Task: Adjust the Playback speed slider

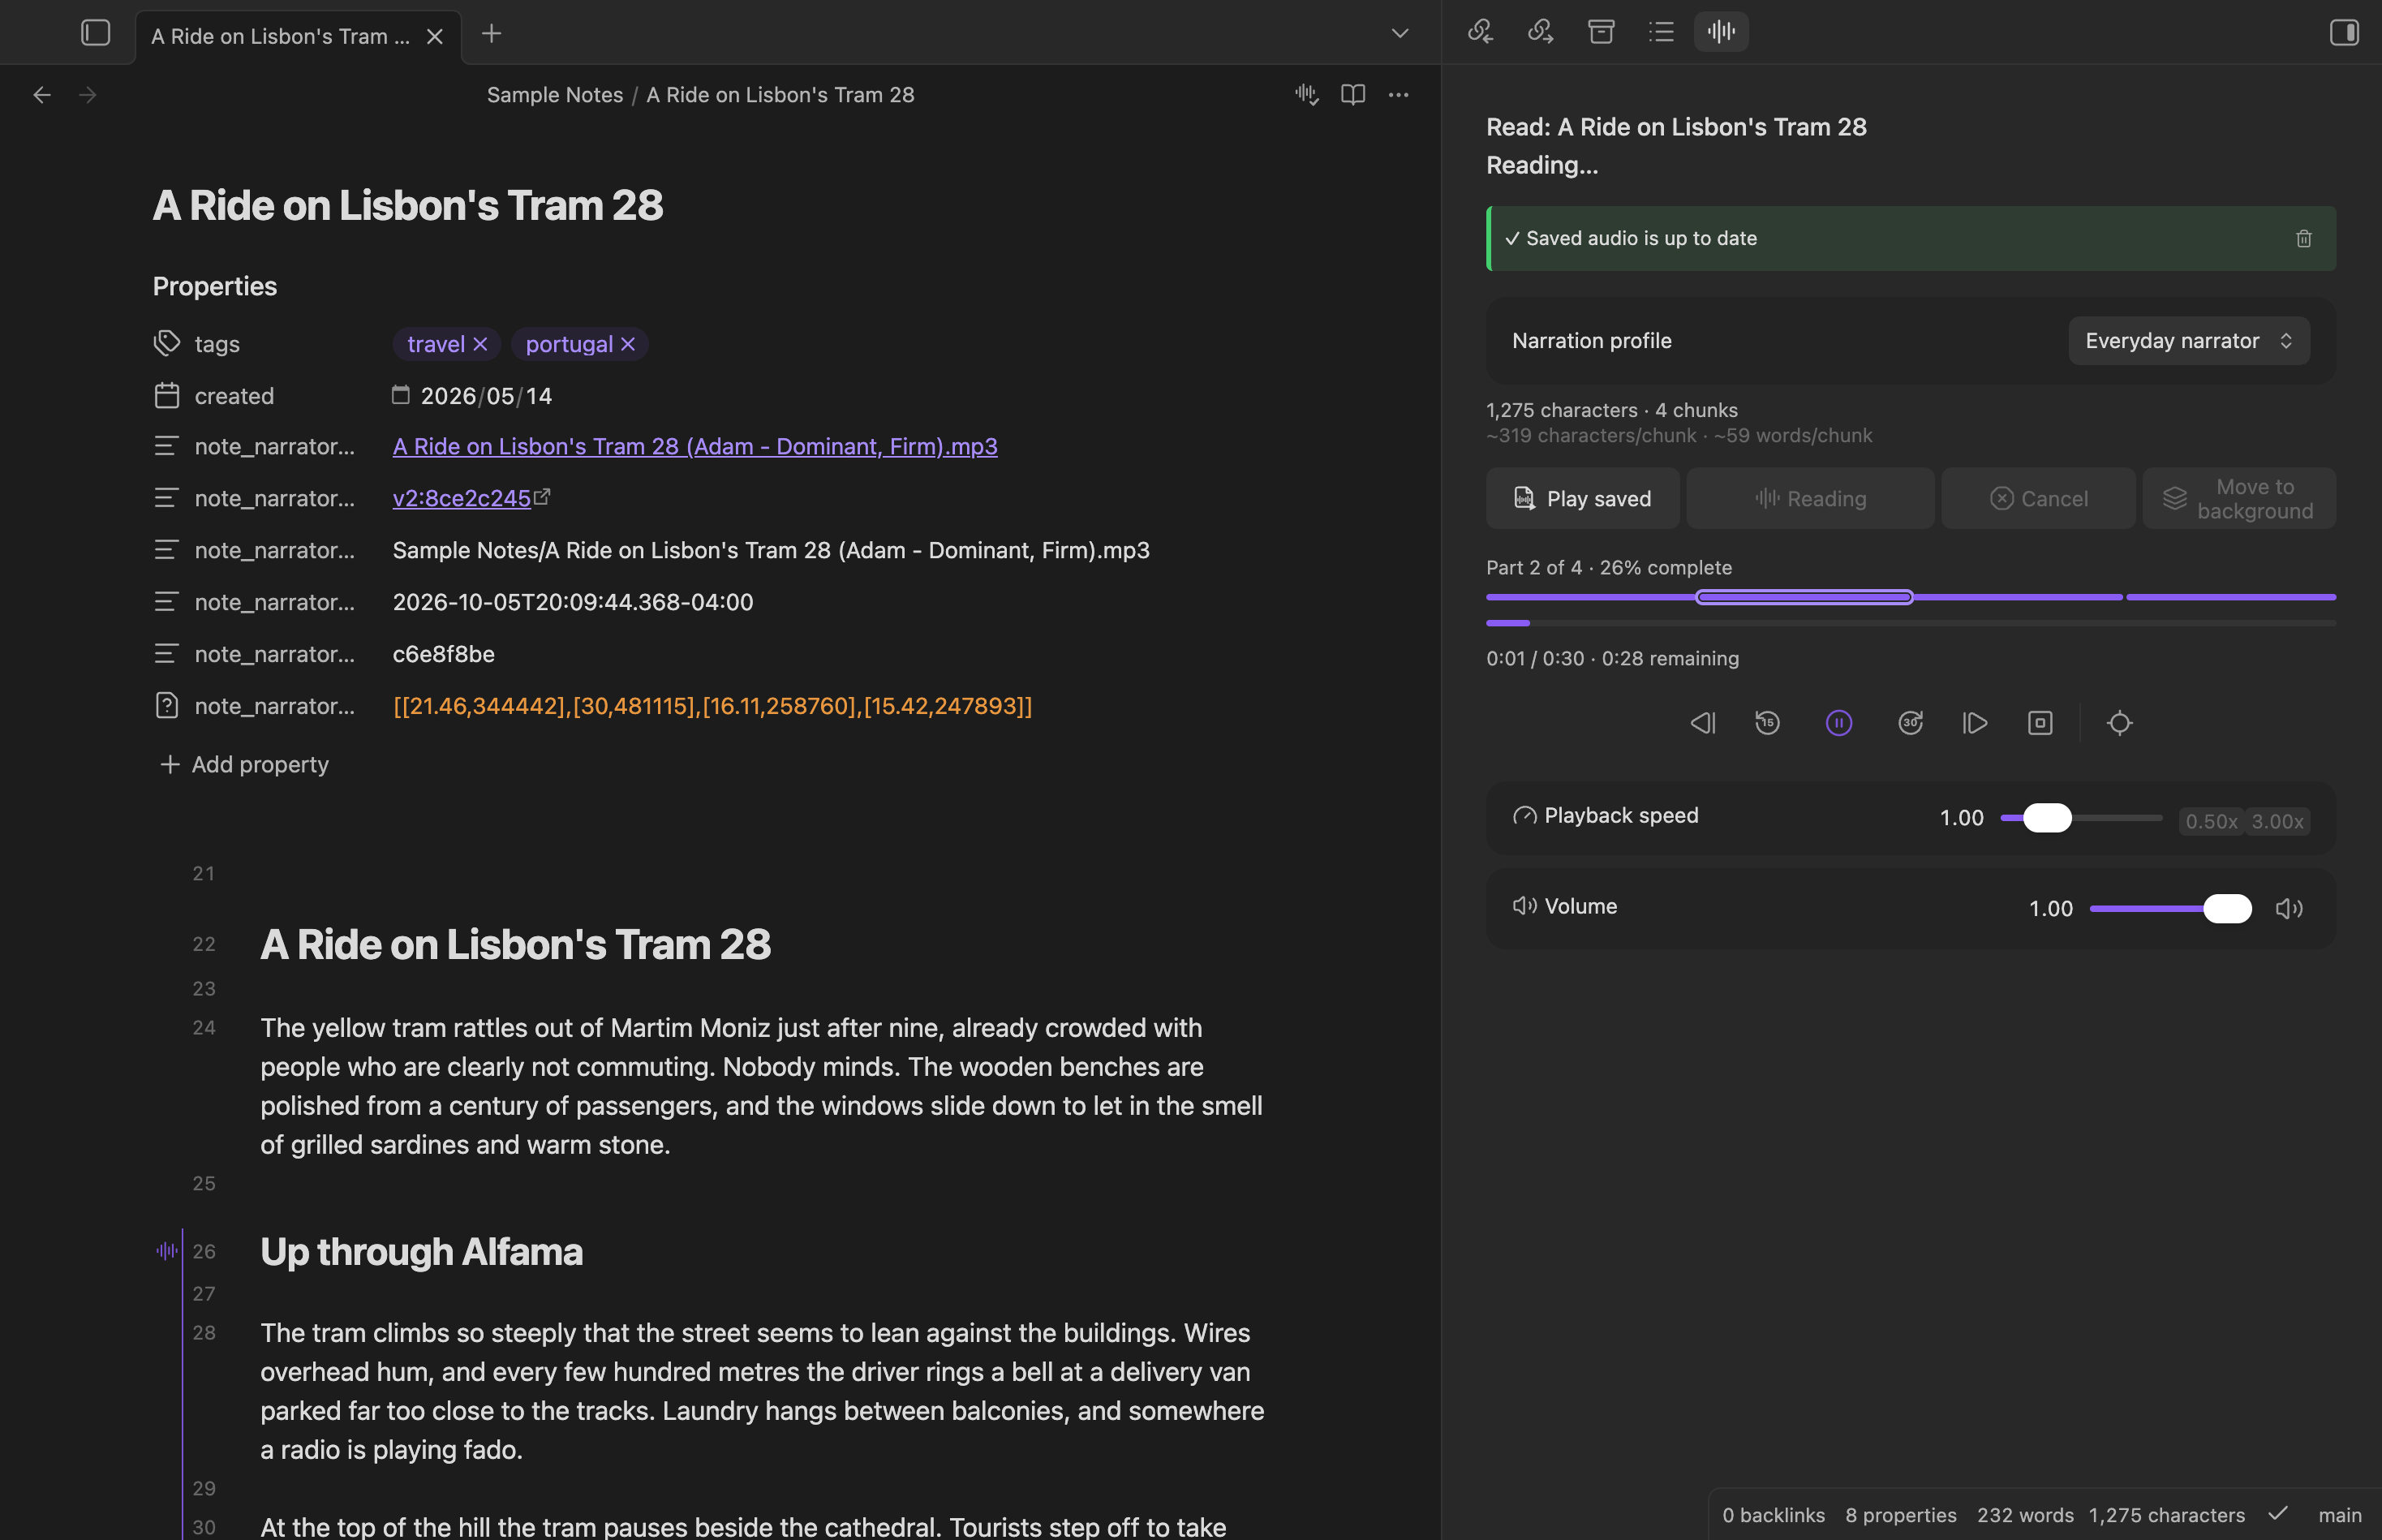Action: pos(2081,818)
